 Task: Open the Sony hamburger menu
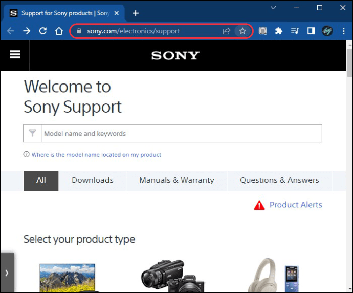(x=15, y=54)
